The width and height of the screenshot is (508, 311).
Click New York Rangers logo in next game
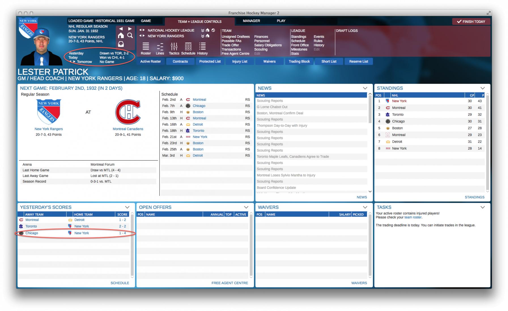(49, 112)
